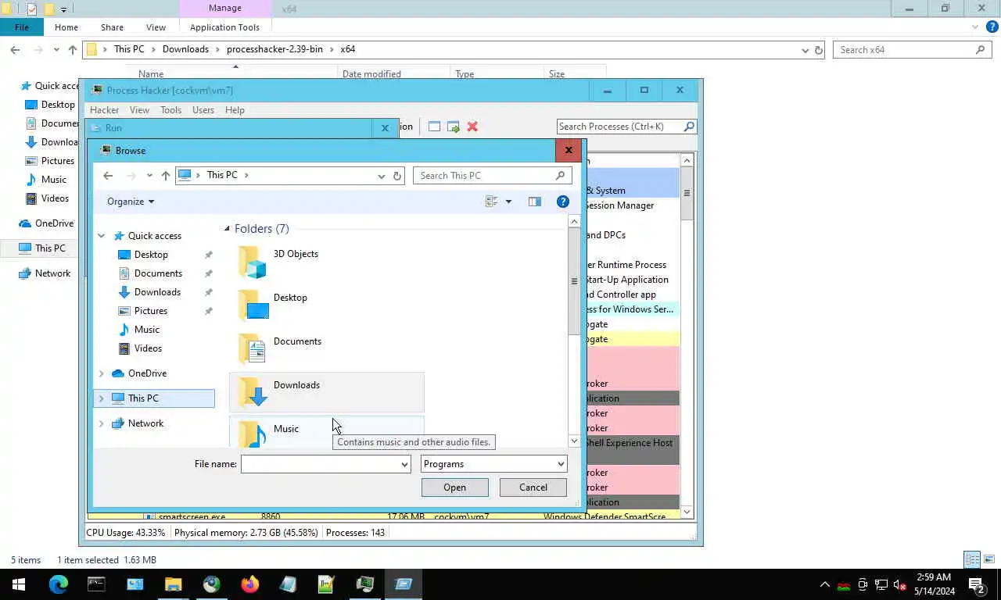Open the Hacker menu in Process Hacker
Screen dimensions: 1001x600
tap(104, 110)
